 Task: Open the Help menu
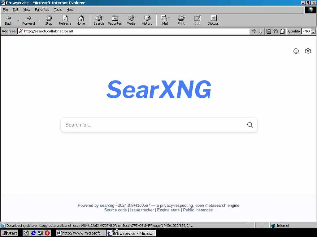coord(70,10)
